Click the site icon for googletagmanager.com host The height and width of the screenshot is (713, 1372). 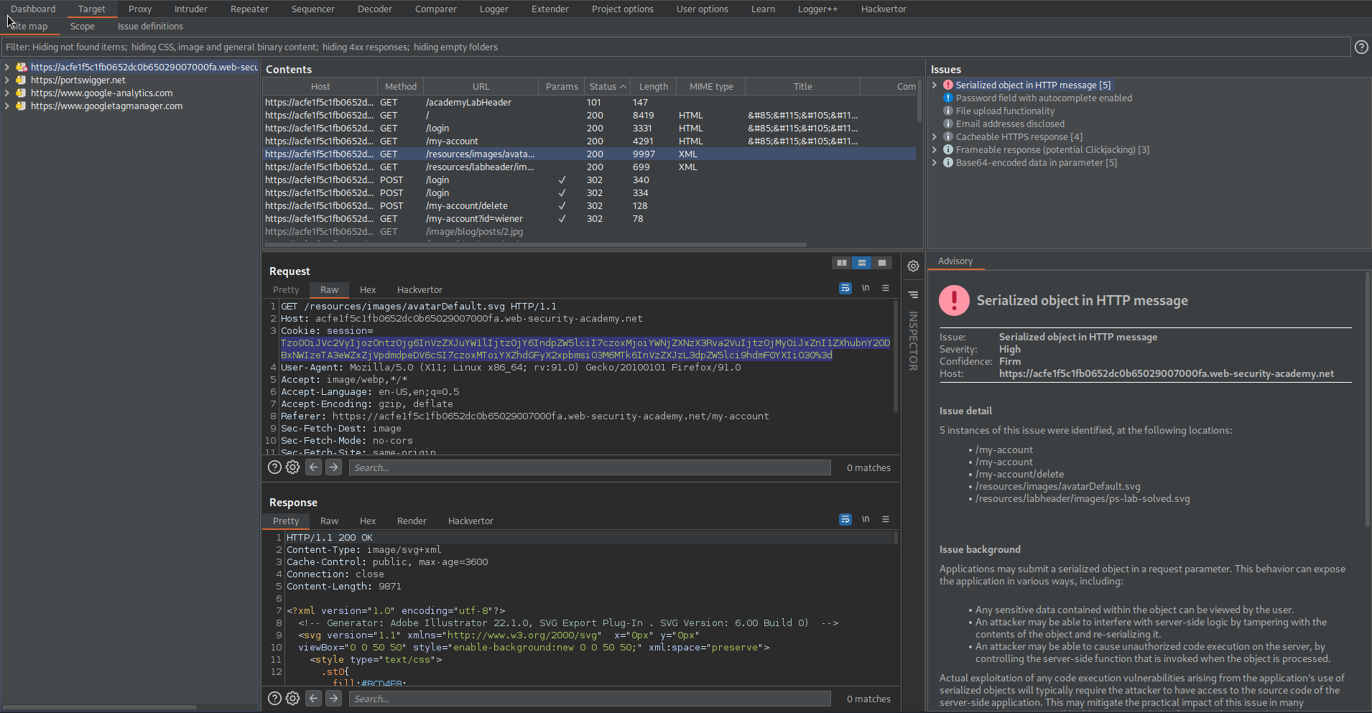(21, 106)
